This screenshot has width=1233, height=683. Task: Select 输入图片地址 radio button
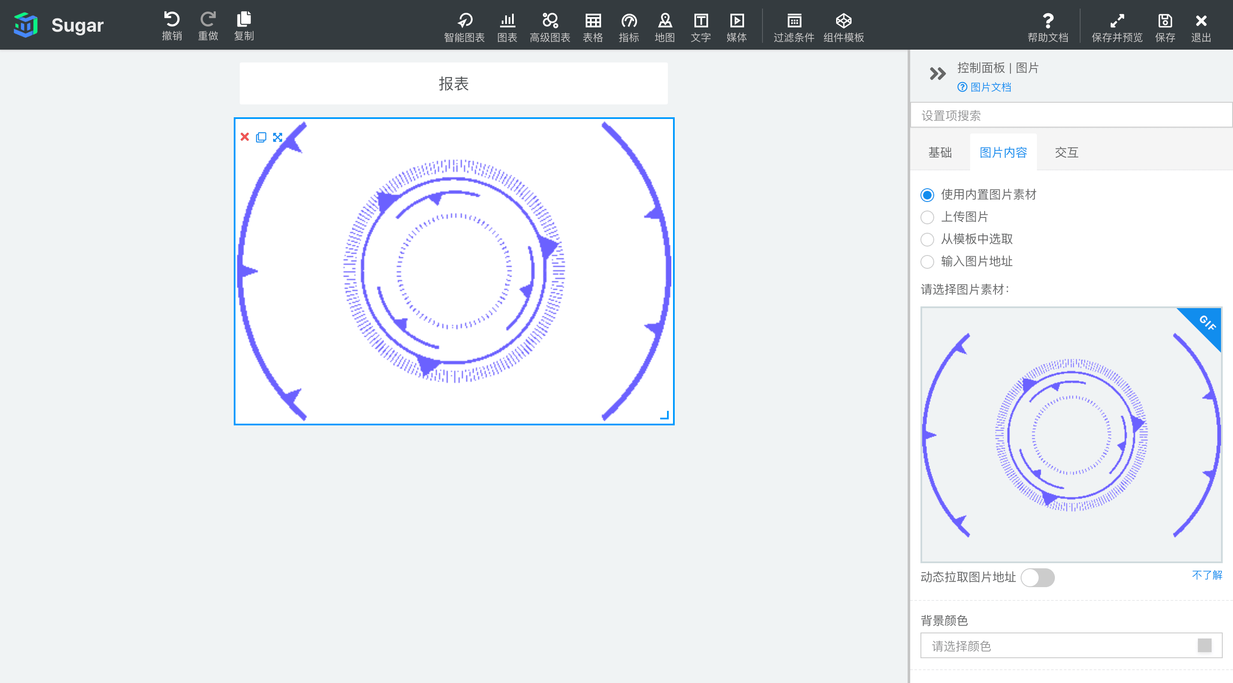(x=926, y=261)
